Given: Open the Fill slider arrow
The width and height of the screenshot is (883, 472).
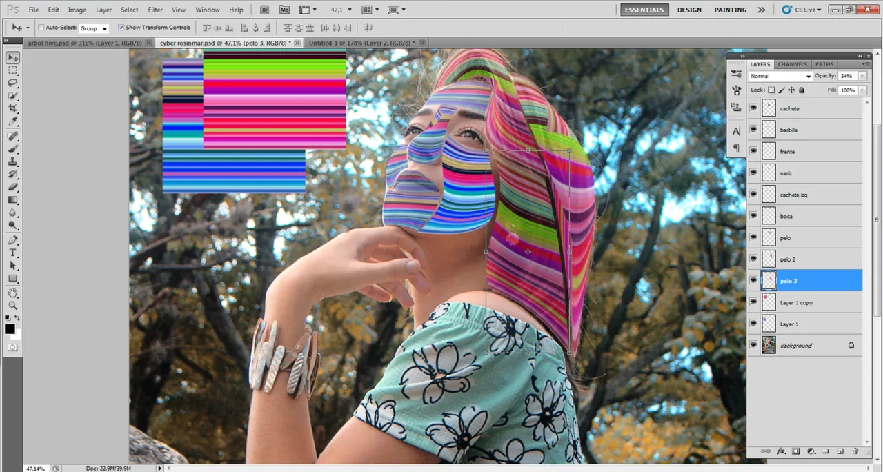Looking at the screenshot, I should coord(862,90).
